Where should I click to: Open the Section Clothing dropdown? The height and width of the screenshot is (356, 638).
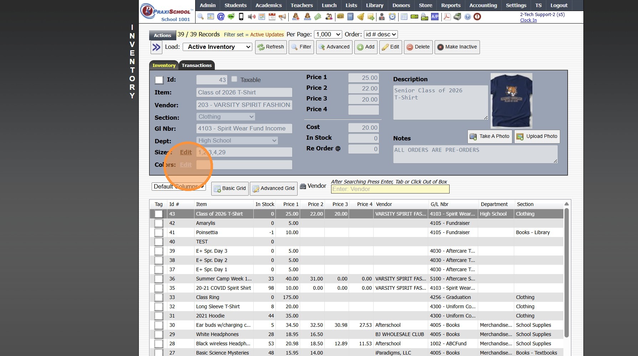point(226,117)
